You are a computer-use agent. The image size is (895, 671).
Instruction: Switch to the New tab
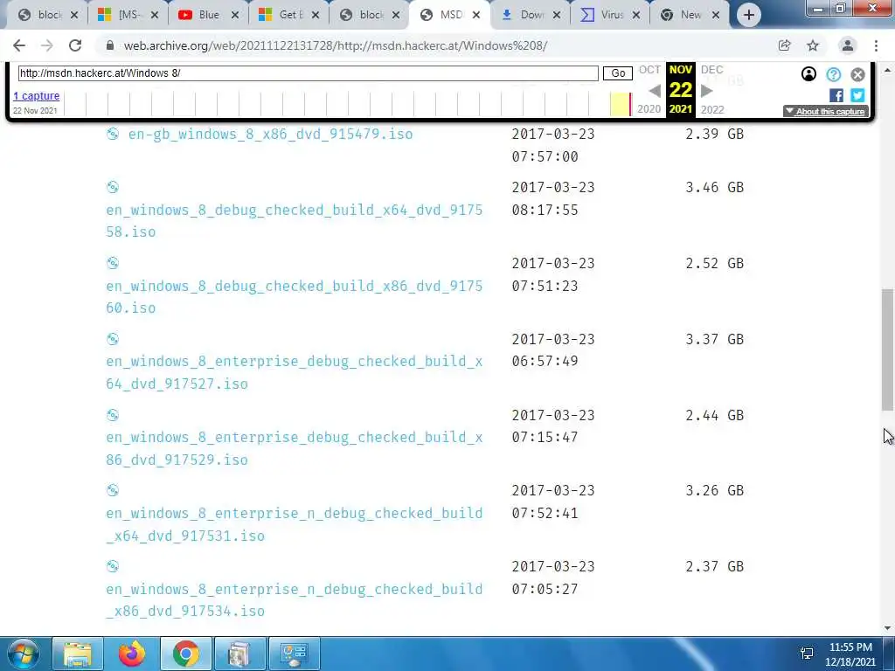(690, 15)
